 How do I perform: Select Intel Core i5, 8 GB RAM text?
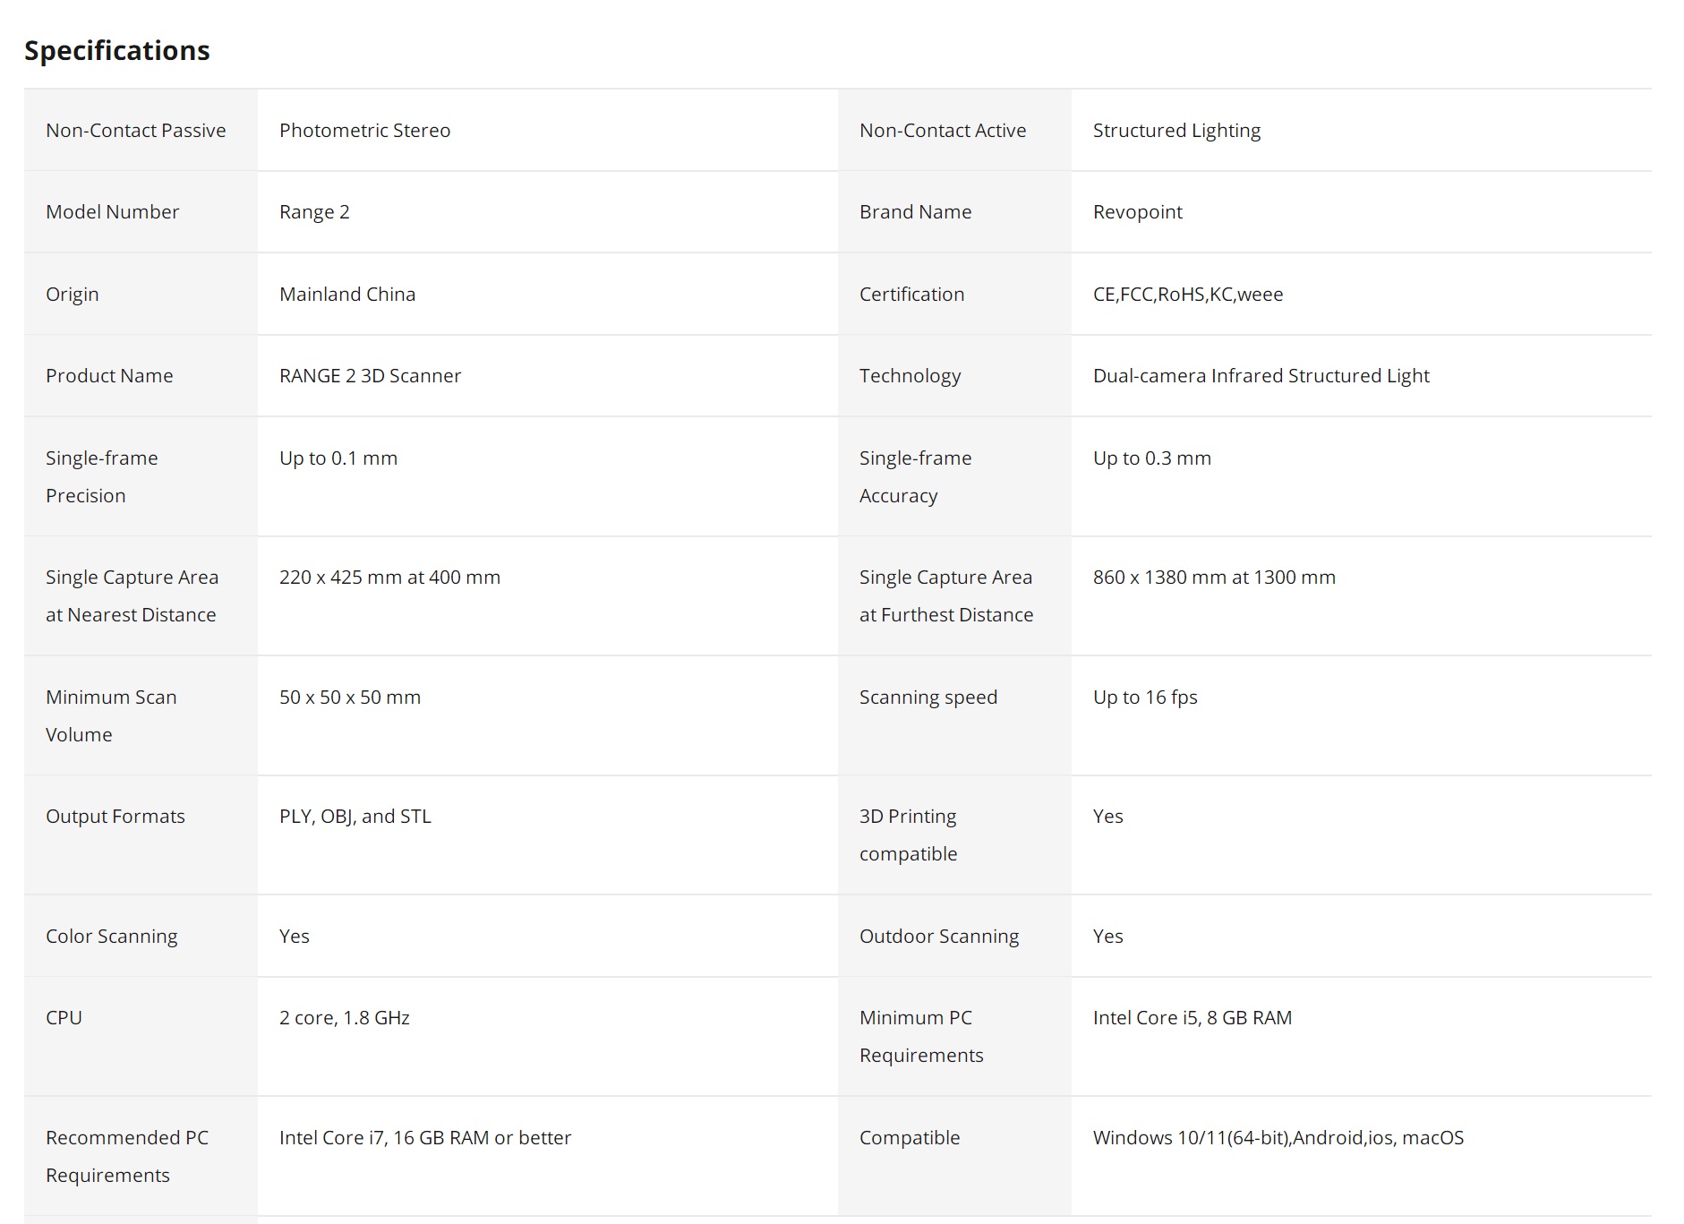[x=1192, y=1018]
